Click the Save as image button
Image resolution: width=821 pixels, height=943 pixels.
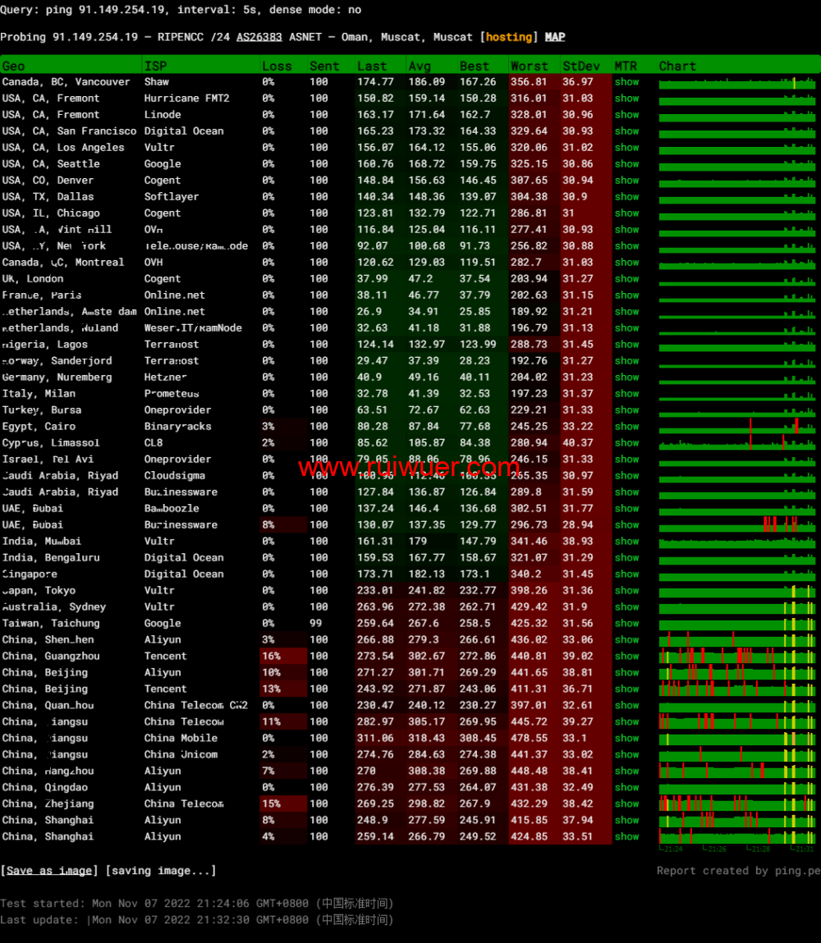point(49,871)
